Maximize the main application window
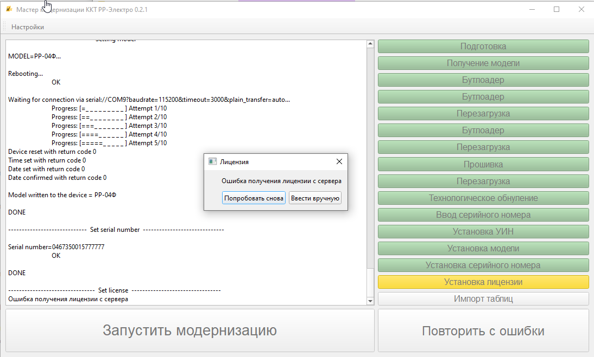The height and width of the screenshot is (357, 594). click(x=557, y=10)
